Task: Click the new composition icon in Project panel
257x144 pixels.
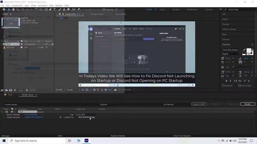Action: 10,90
